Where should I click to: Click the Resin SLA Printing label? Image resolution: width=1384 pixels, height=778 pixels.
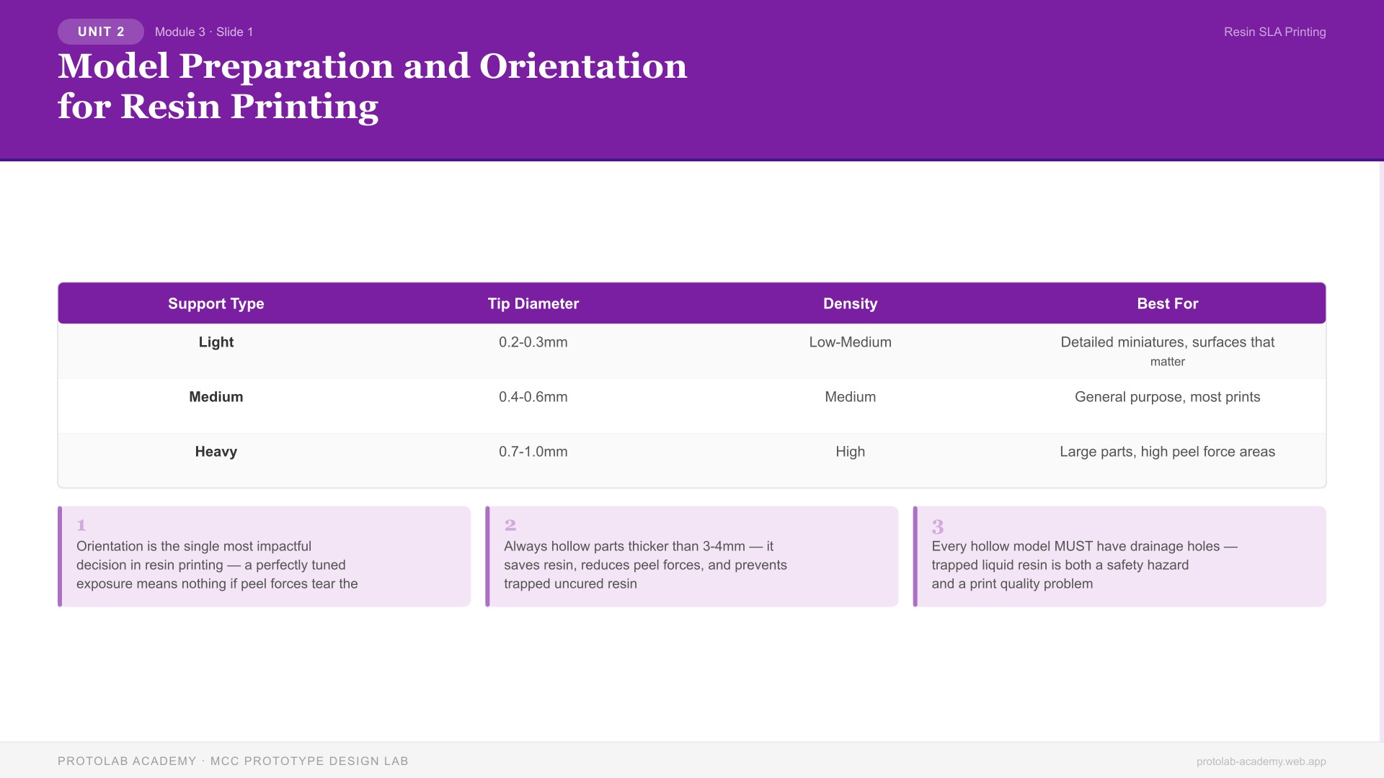pyautogui.click(x=1274, y=32)
